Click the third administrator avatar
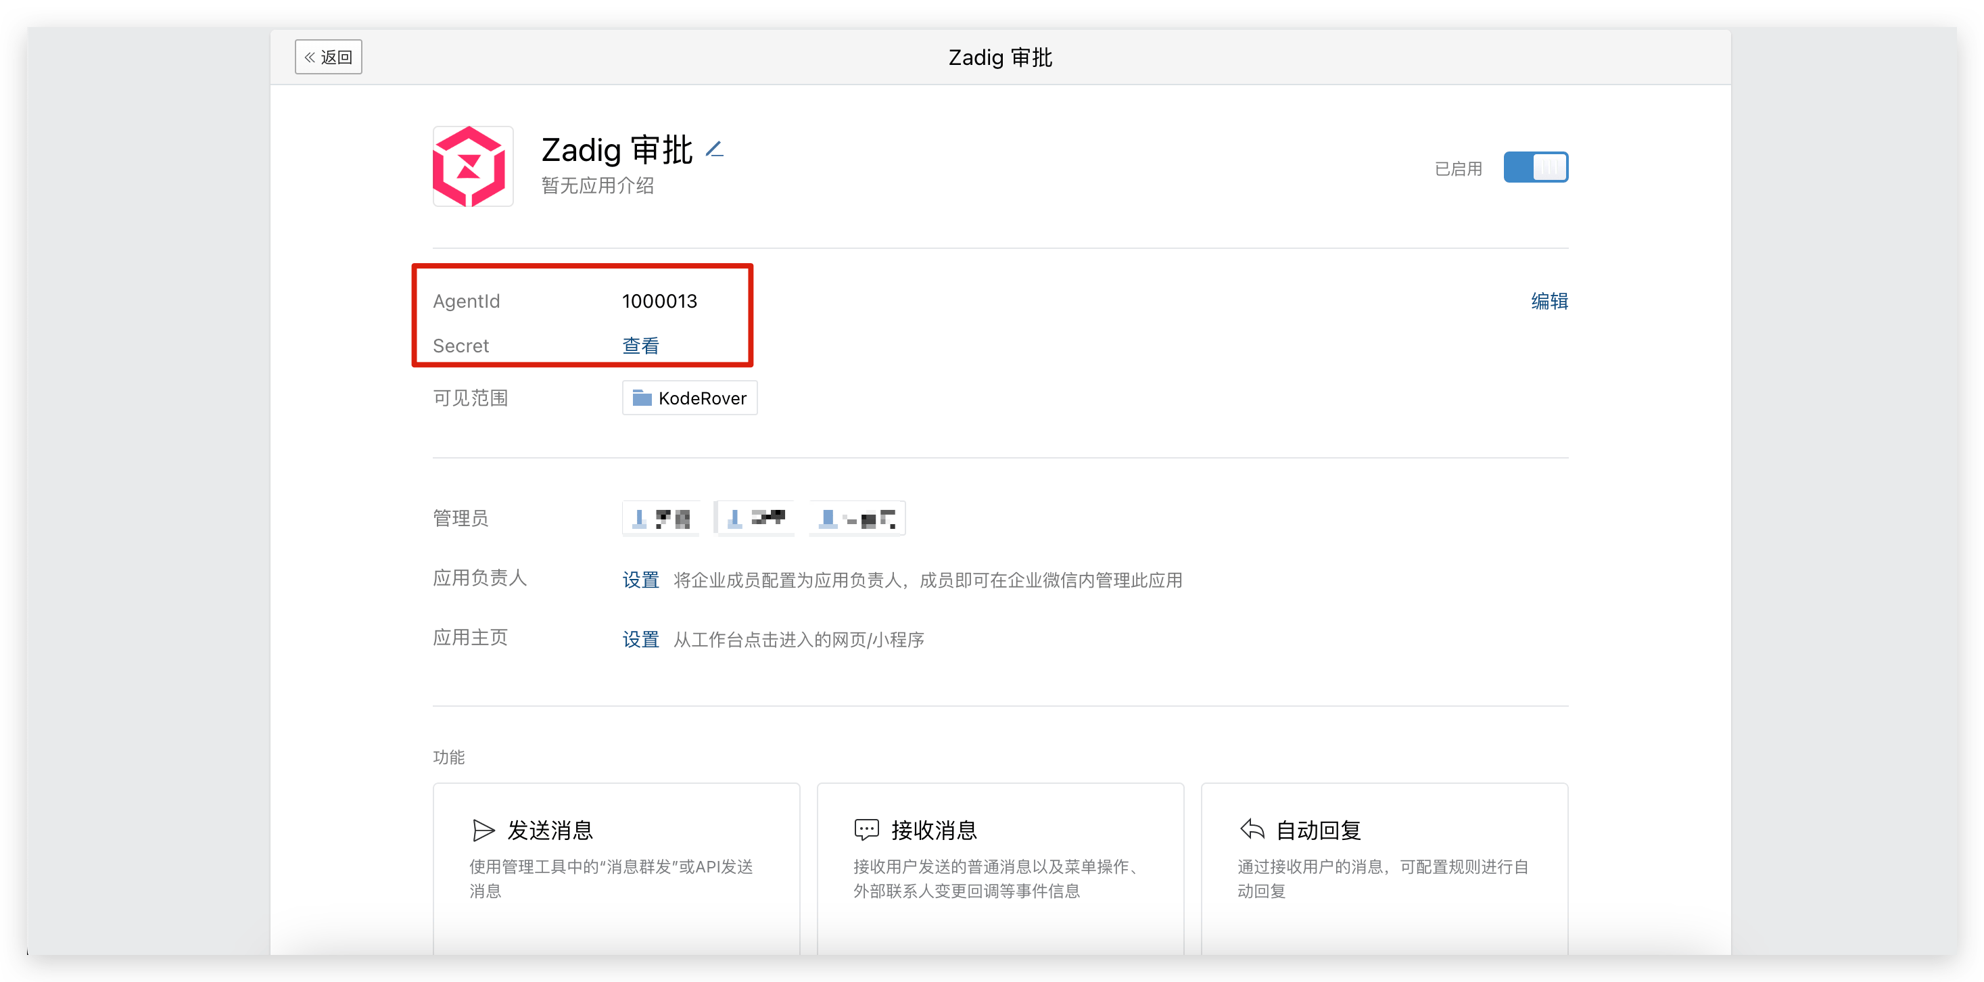The image size is (1984, 982). [828, 518]
